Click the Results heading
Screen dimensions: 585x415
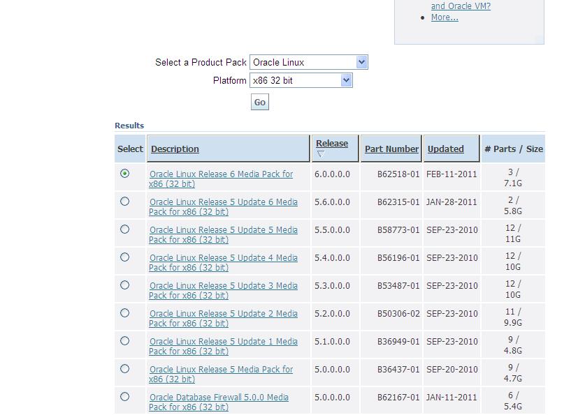(129, 126)
